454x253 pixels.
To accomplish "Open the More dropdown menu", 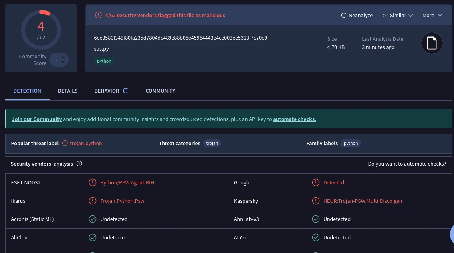I will [432, 15].
